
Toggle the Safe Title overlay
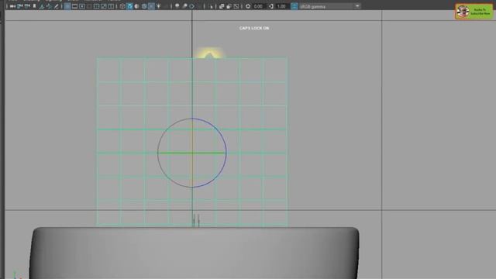[x=111, y=6]
